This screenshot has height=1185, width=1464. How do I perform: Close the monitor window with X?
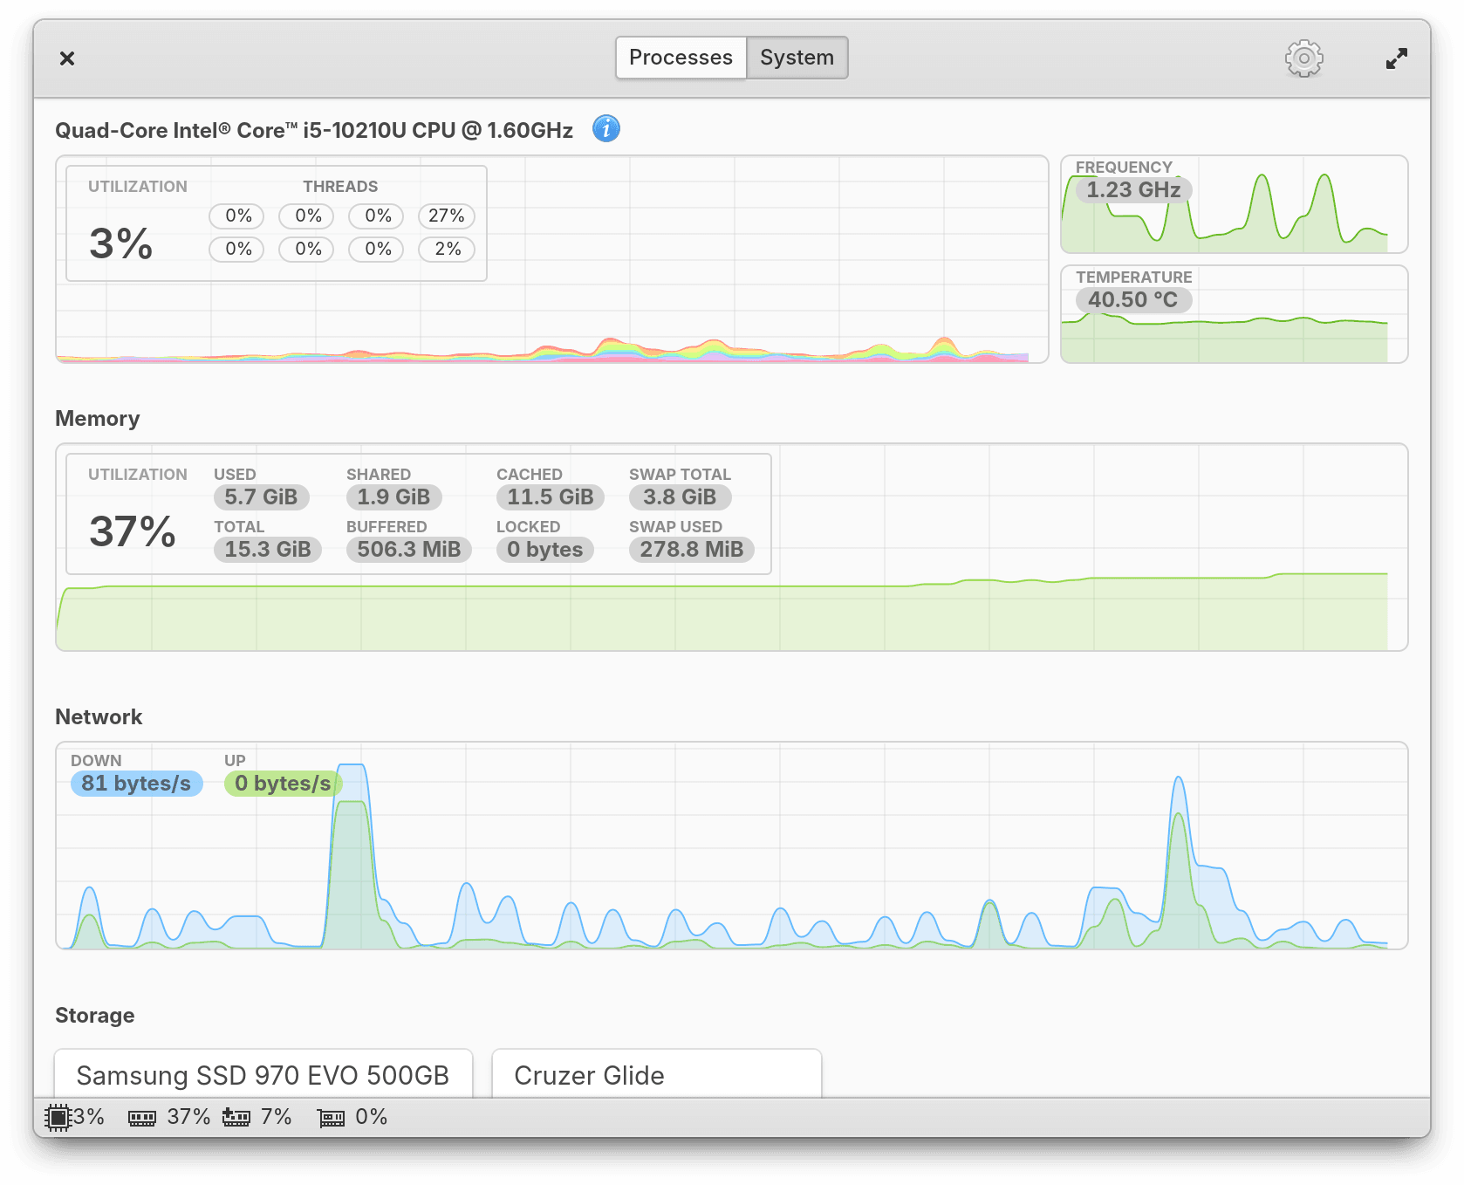point(67,58)
